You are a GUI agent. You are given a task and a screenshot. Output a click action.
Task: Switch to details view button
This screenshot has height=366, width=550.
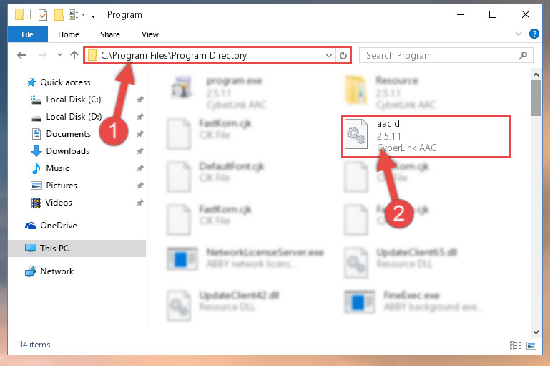coord(515,346)
